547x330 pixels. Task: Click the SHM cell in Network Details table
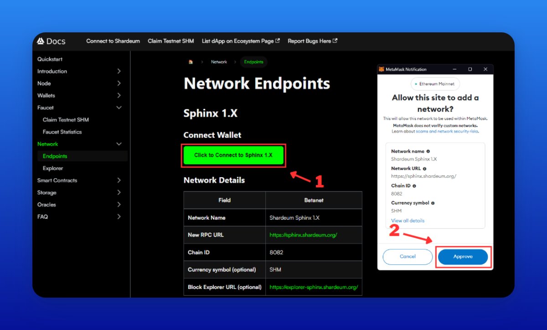(314, 270)
